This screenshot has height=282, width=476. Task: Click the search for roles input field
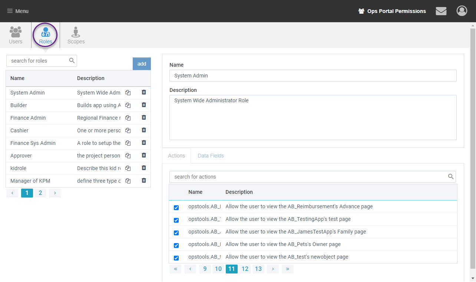pos(37,61)
